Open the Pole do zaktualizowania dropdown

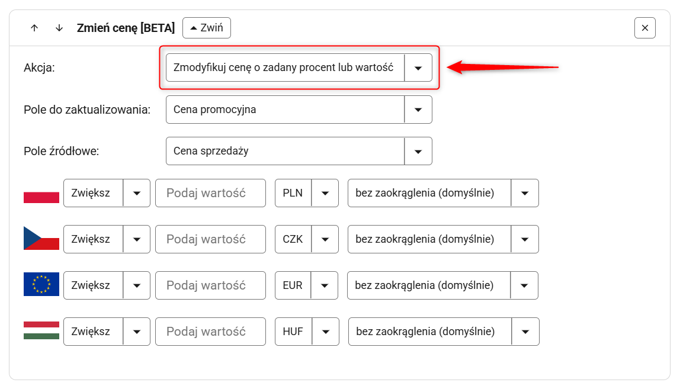click(299, 110)
